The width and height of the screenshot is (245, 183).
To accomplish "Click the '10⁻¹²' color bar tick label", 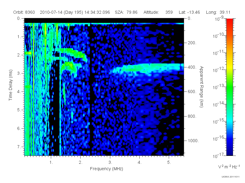I will point(219,70).
